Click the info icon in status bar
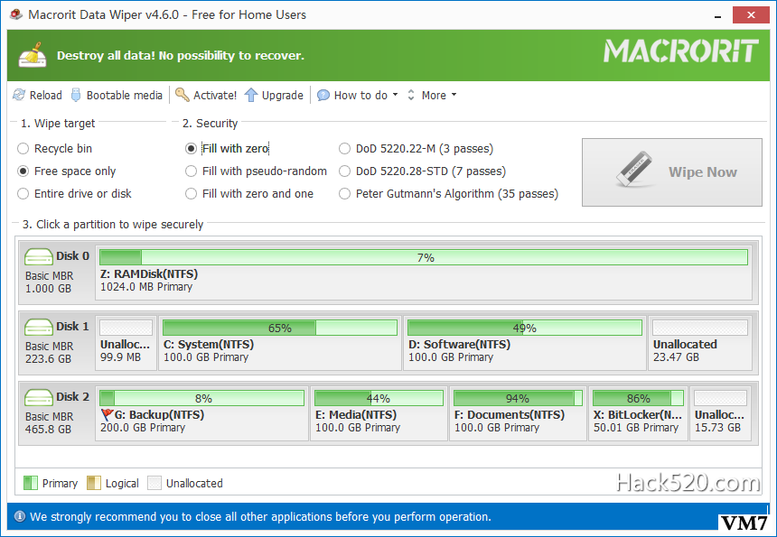This screenshot has height=537, width=777. click(19, 517)
